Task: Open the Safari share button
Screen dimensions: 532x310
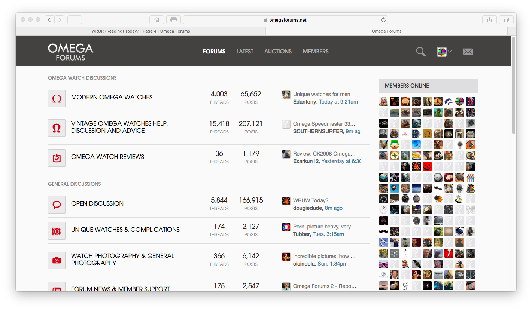Action: click(489, 20)
